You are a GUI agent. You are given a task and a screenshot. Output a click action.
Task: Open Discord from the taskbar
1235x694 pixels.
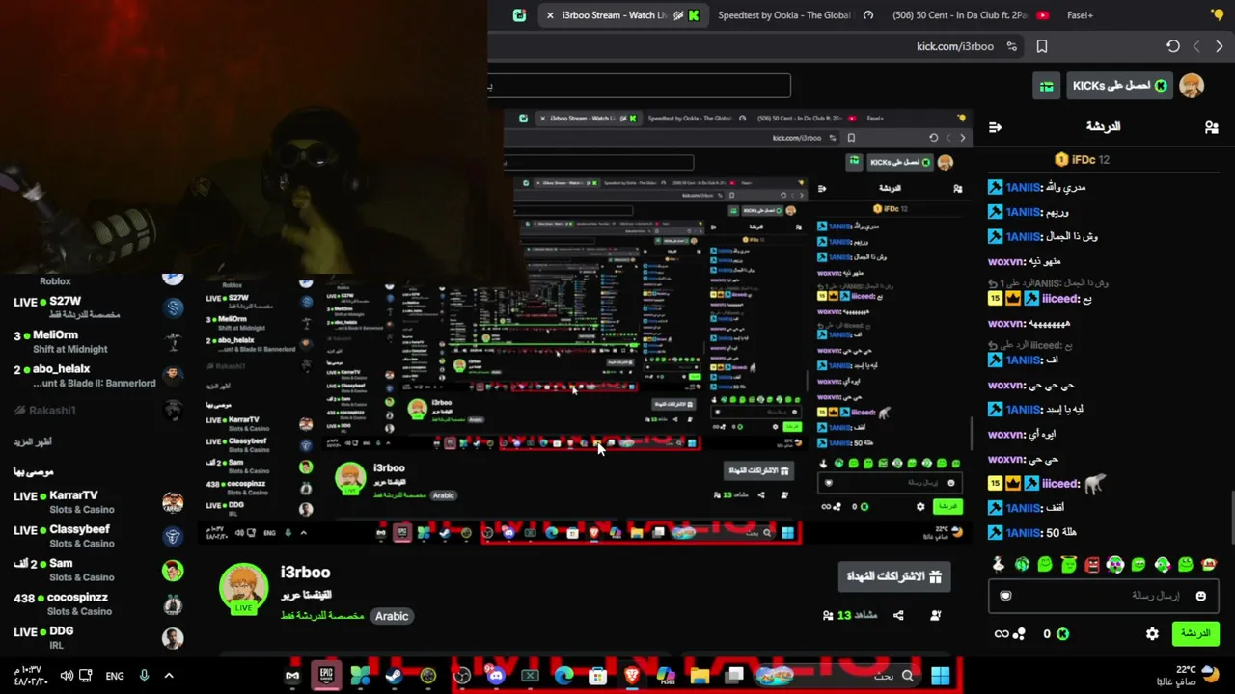click(x=496, y=676)
